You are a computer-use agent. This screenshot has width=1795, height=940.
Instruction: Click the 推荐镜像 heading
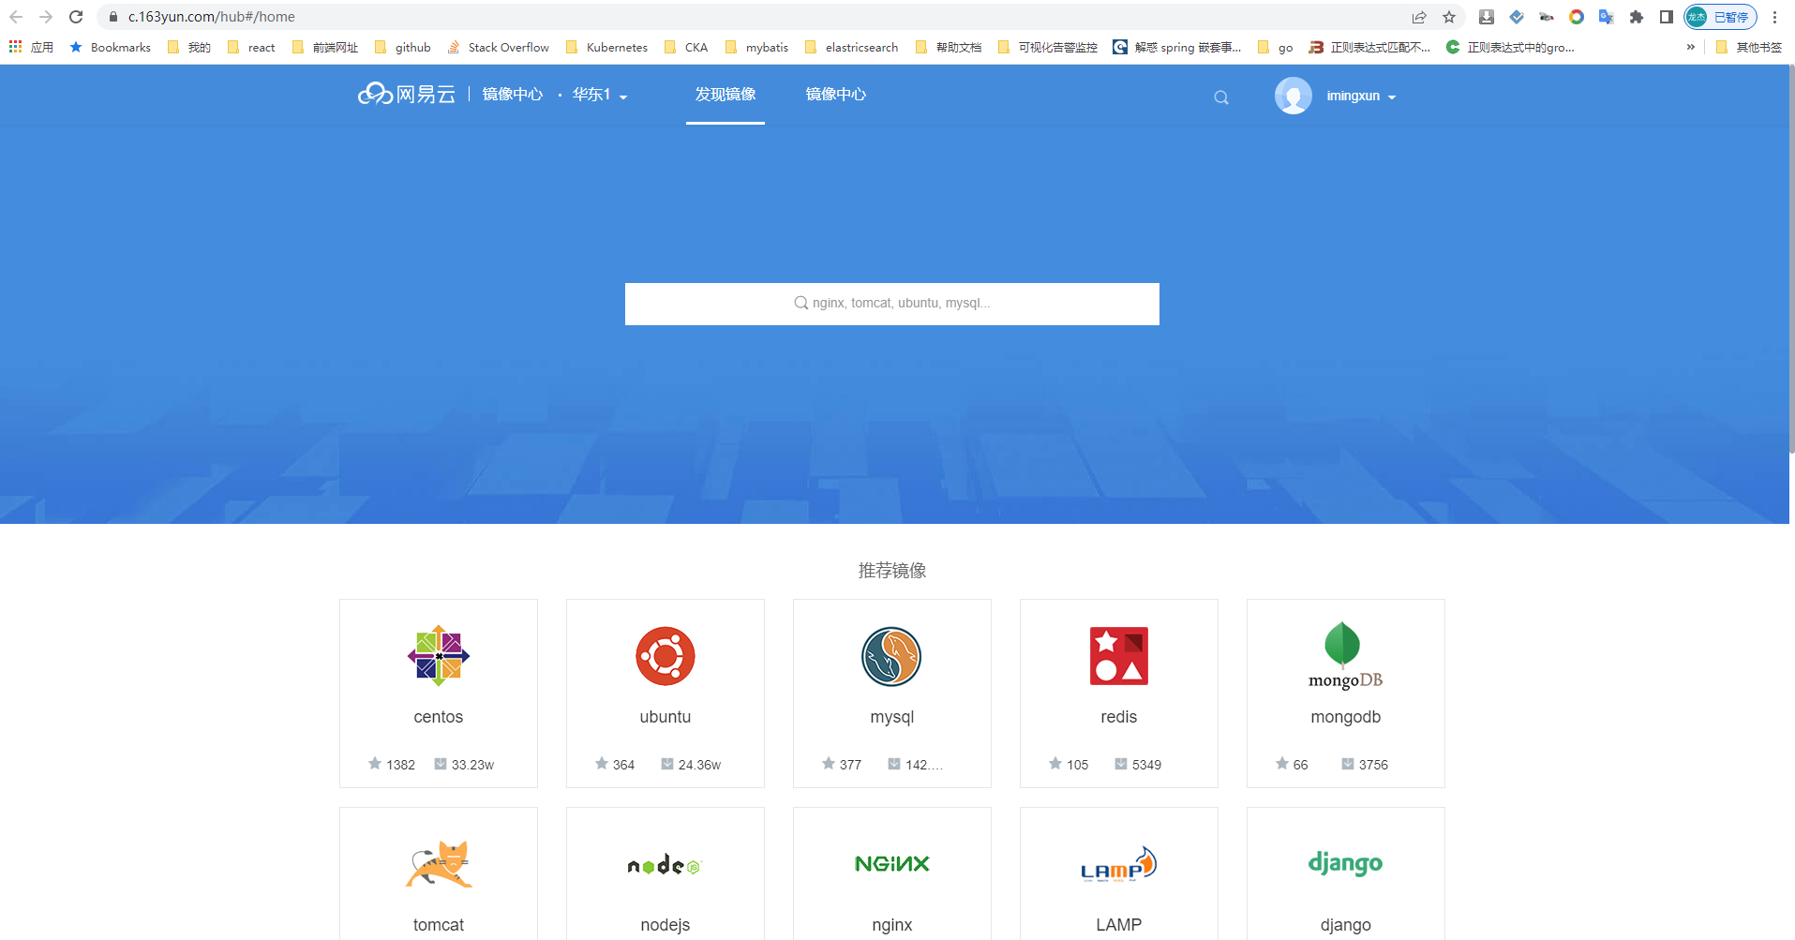click(891, 571)
